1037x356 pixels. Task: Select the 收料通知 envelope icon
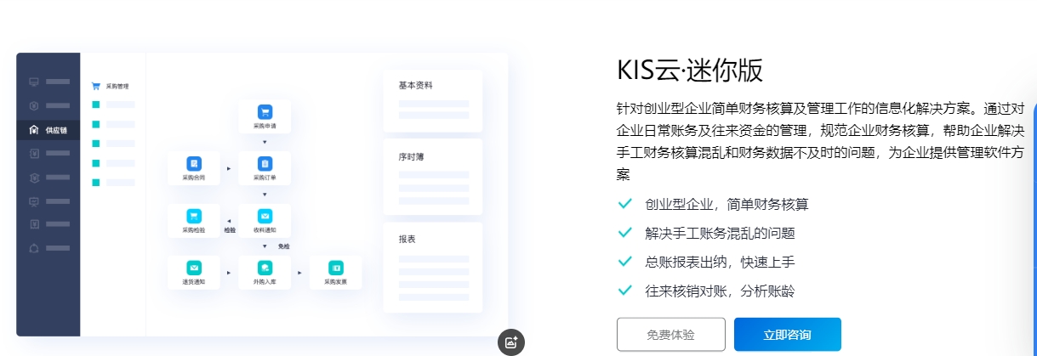pos(265,216)
